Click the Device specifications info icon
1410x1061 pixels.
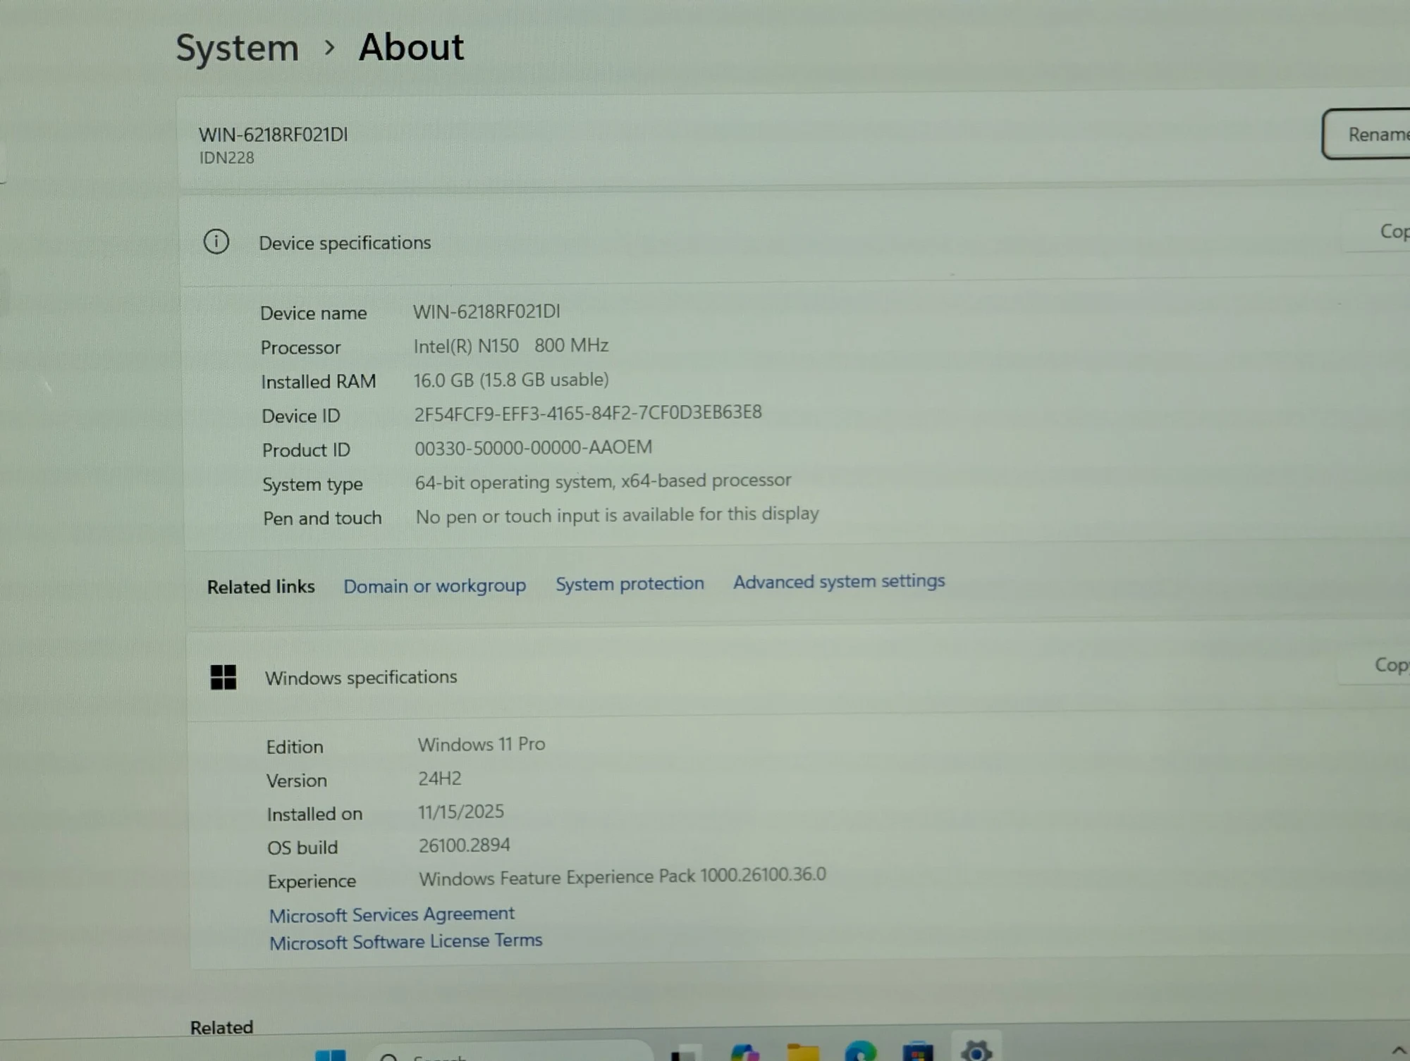tap(216, 242)
